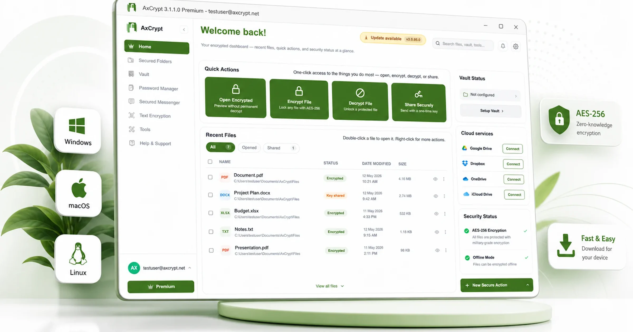Expand the Not configured vault row
The height and width of the screenshot is (332, 633).
tap(491, 95)
